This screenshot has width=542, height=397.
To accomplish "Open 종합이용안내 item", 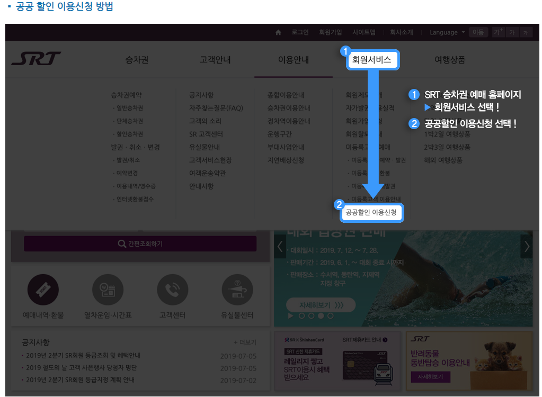I will (x=286, y=95).
